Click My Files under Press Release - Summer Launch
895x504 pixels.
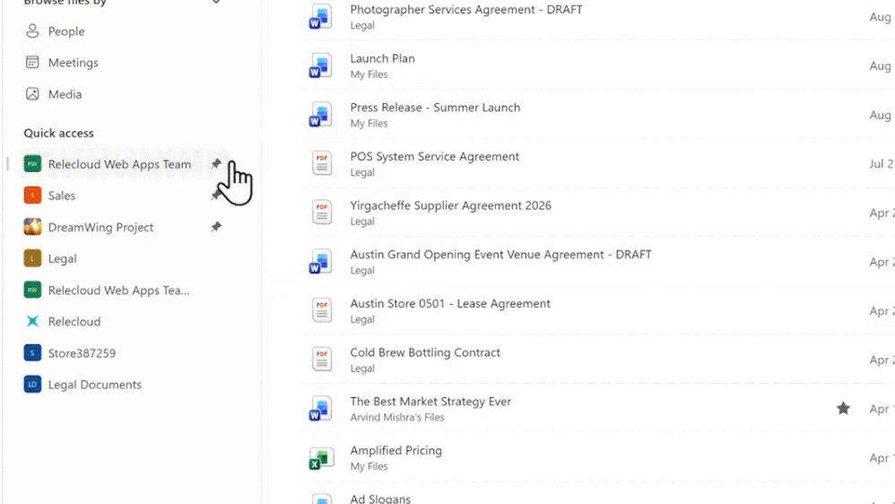coord(369,123)
